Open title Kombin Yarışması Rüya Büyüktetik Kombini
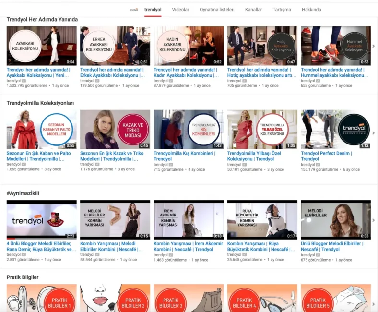The height and width of the screenshot is (312, 378). point(261,246)
